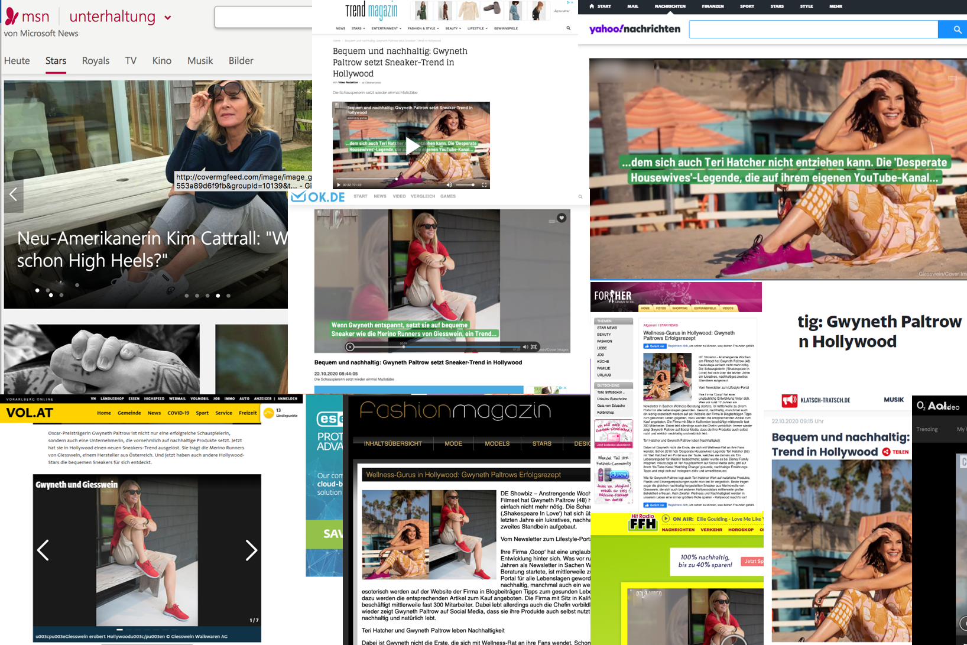Viewport: 967px width, 645px height.
Task: Enter fullscreen on Trend Magazin video
Action: click(x=484, y=185)
